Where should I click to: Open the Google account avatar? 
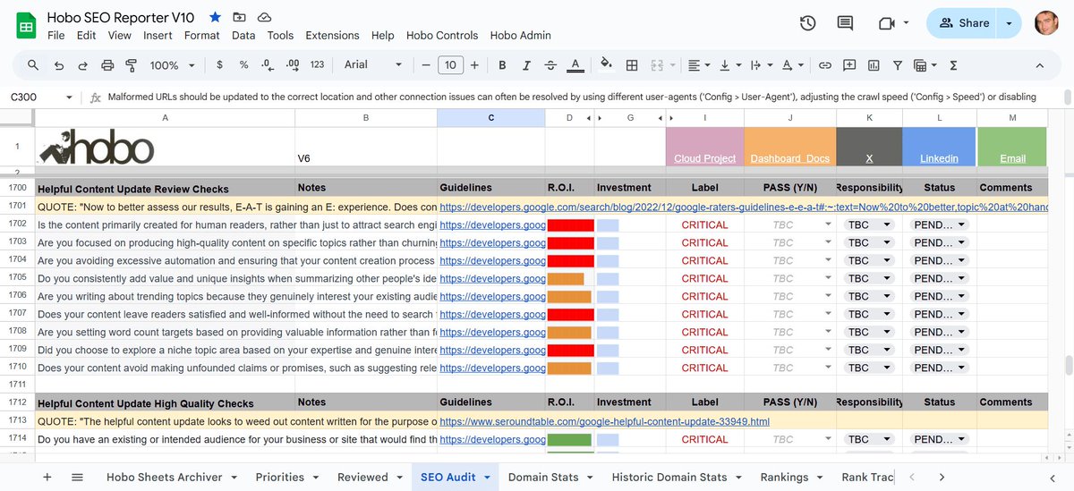click(x=1046, y=23)
